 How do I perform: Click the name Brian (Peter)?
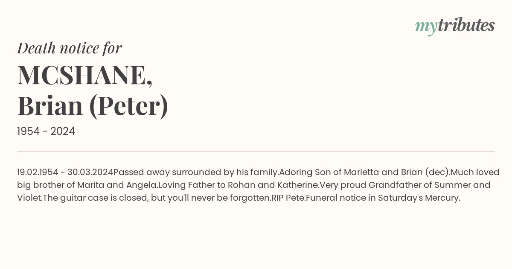tap(93, 106)
